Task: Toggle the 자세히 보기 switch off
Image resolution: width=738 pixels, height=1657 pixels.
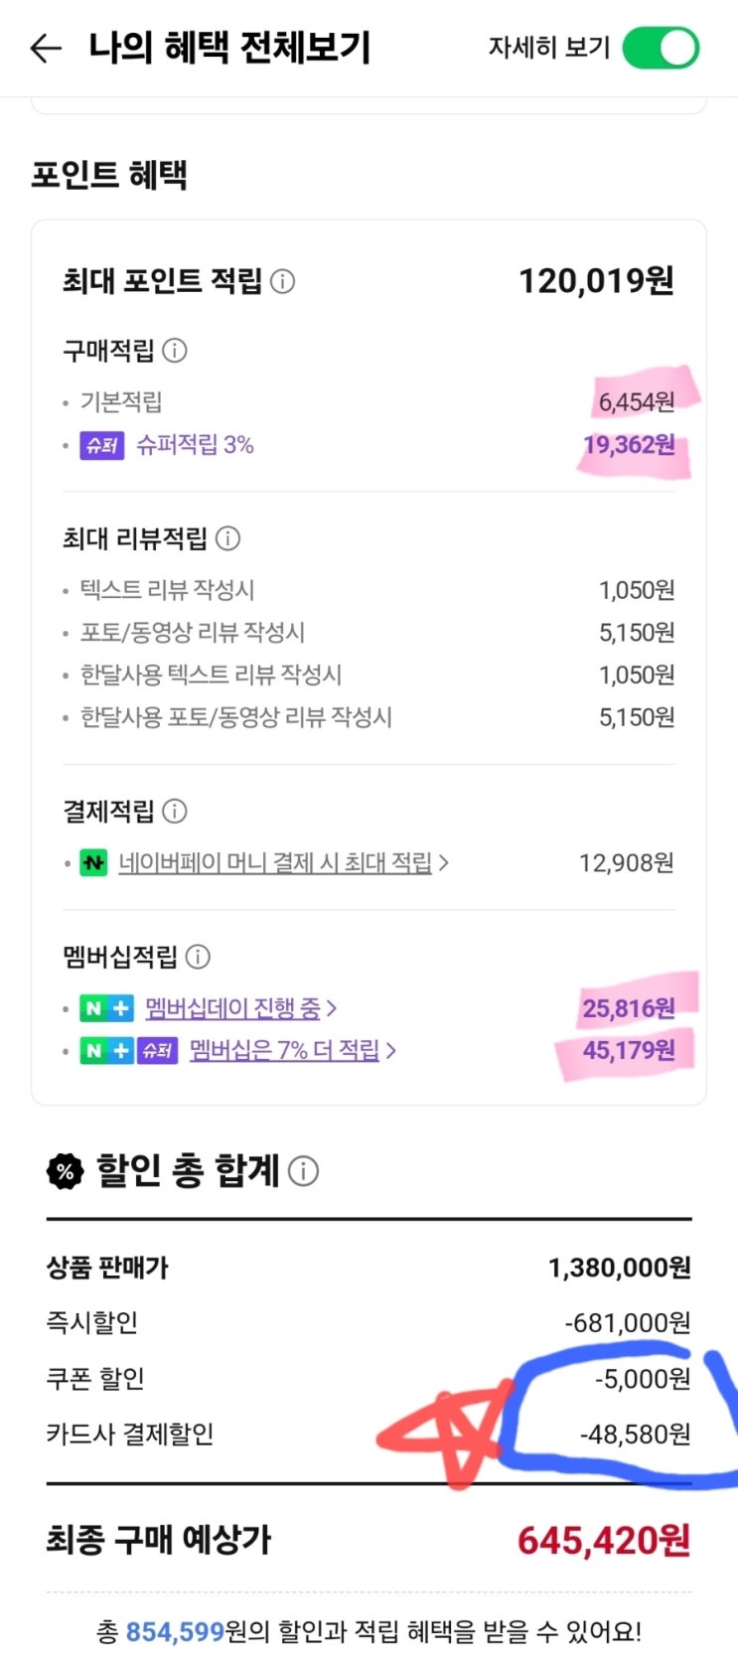Action: [661, 48]
